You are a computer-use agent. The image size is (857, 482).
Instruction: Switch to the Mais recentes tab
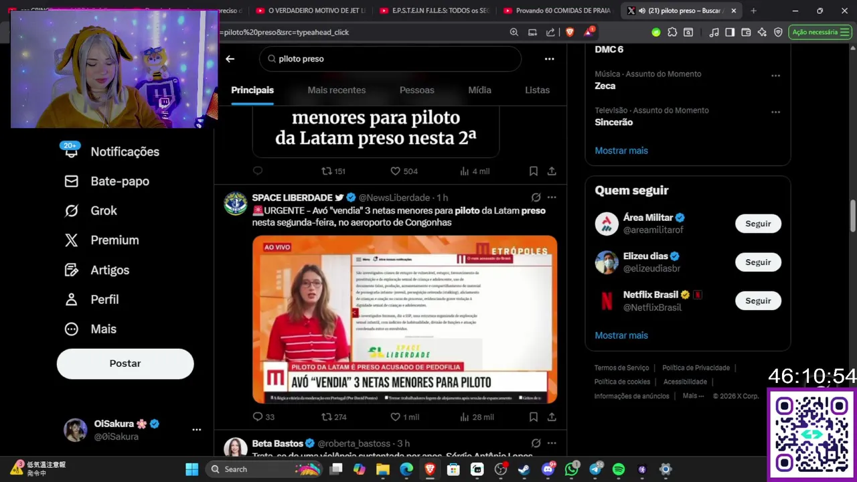click(337, 90)
